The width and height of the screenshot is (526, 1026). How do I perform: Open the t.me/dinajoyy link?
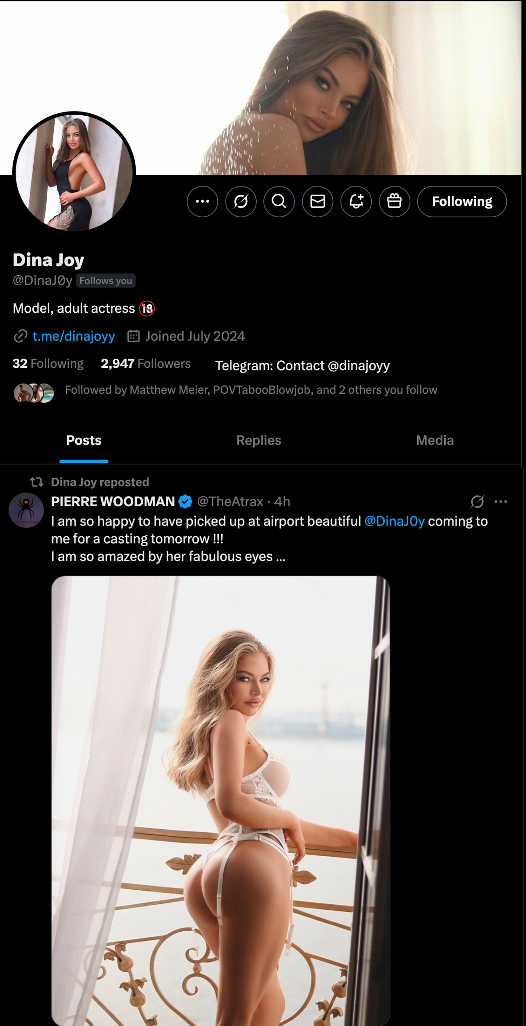pyautogui.click(x=74, y=336)
